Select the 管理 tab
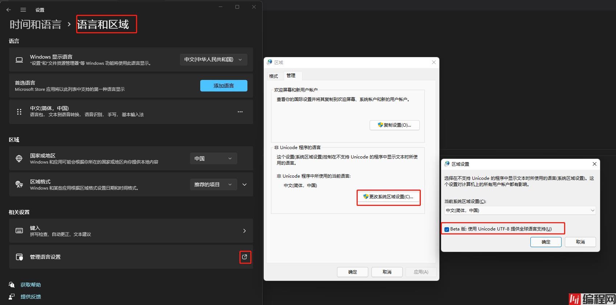 pyautogui.click(x=291, y=75)
